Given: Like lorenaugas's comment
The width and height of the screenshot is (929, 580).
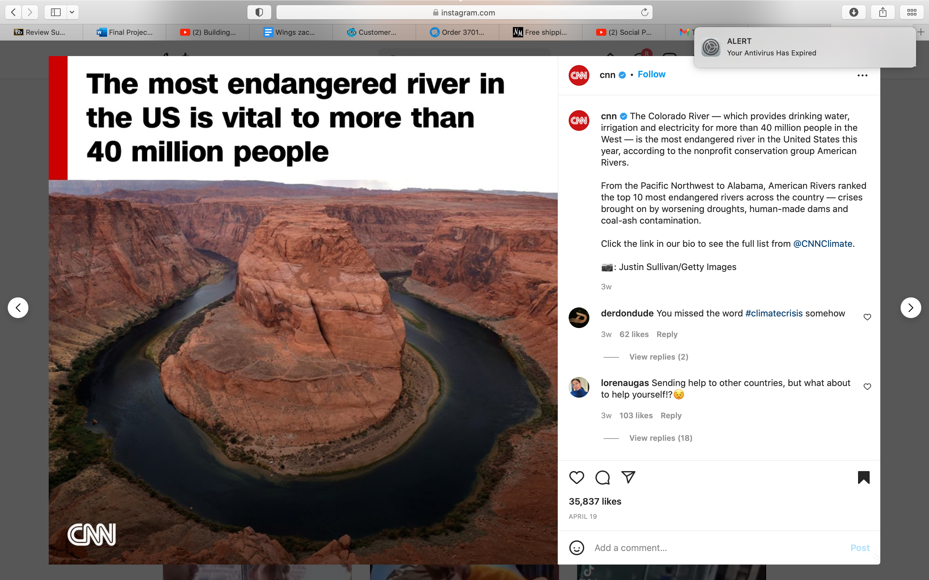Looking at the screenshot, I should pyautogui.click(x=867, y=386).
